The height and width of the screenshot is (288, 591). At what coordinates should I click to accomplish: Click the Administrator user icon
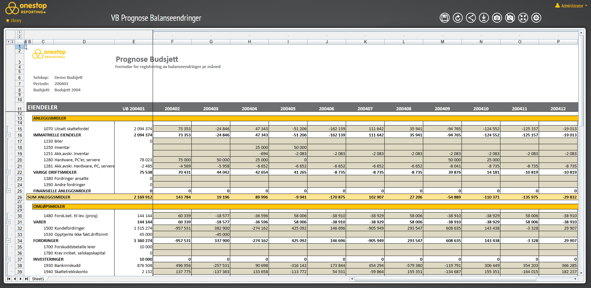557,6
